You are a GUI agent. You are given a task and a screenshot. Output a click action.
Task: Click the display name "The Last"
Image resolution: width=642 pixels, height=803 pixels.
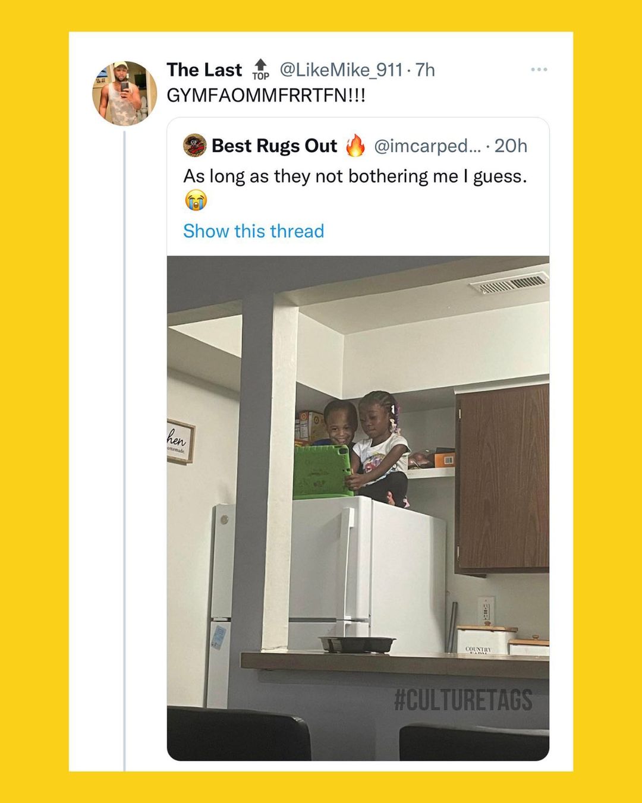(204, 70)
